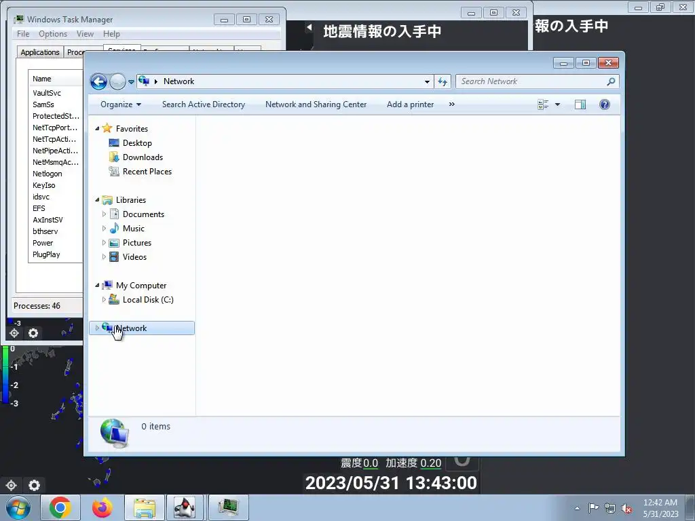Open the Organize menu
The image size is (695, 521).
pos(121,104)
